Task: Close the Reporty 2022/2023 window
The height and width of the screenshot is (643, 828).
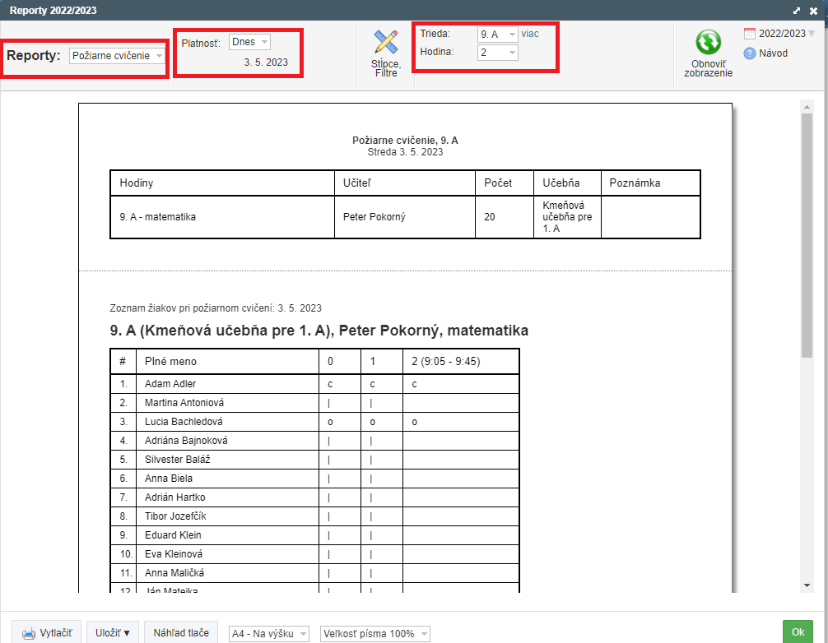Action: pos(814,11)
